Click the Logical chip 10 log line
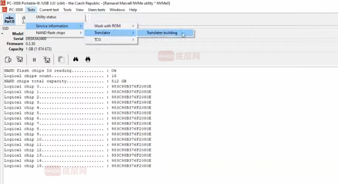This screenshot has height=184, width=338. tap(78, 139)
